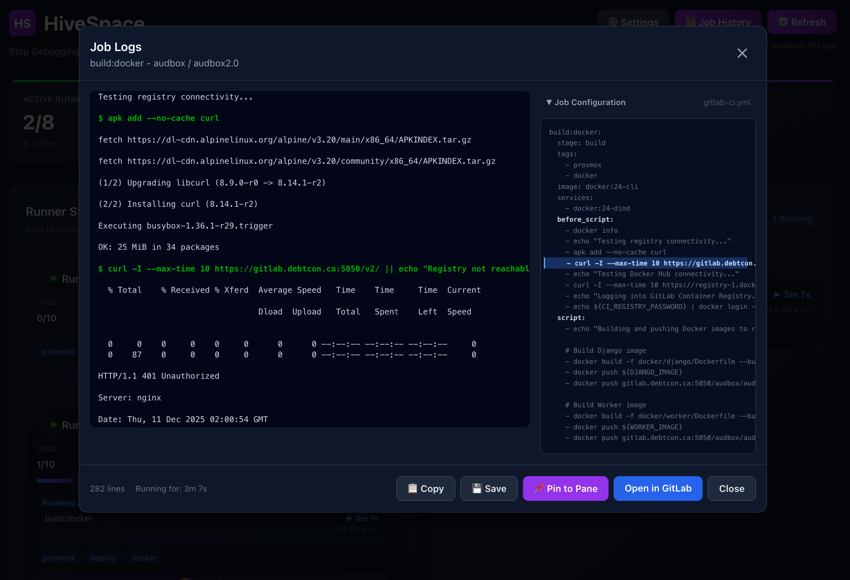Screen dimensions: 850x580
Task: Click the docker image line in config
Action: (x=597, y=186)
